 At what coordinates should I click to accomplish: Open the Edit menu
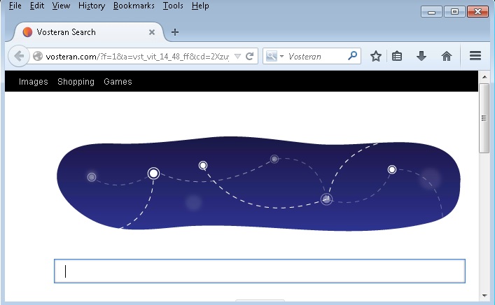(37, 6)
